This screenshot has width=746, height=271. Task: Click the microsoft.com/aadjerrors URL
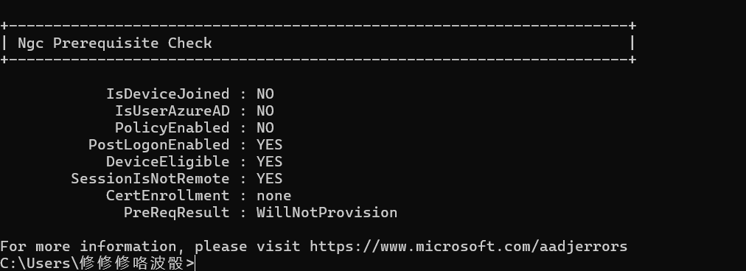[x=468, y=247]
